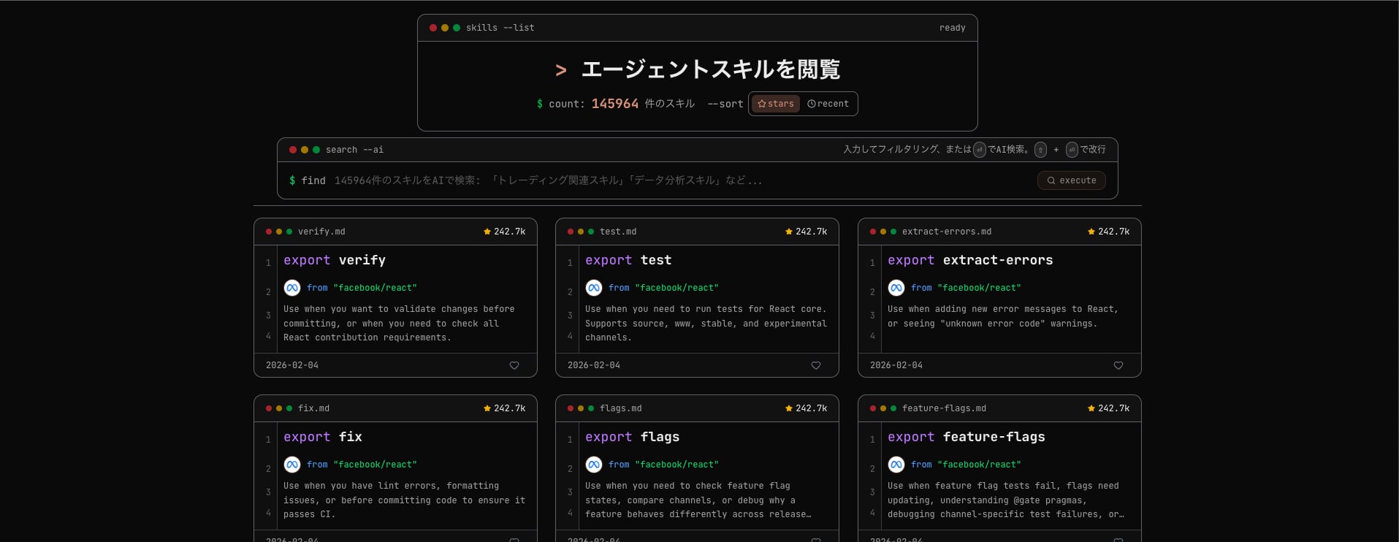This screenshot has height=542, width=1399.
Task: Switch sorting to recent
Action: 828,104
